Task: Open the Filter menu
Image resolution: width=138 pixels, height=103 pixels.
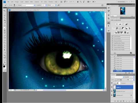Action: 31,2
